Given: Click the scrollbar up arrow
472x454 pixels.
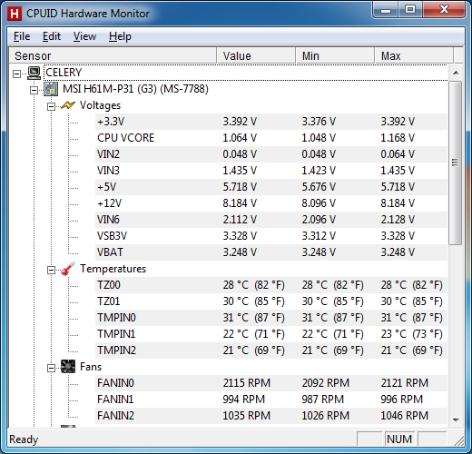Looking at the screenshot, I should click(x=456, y=73).
